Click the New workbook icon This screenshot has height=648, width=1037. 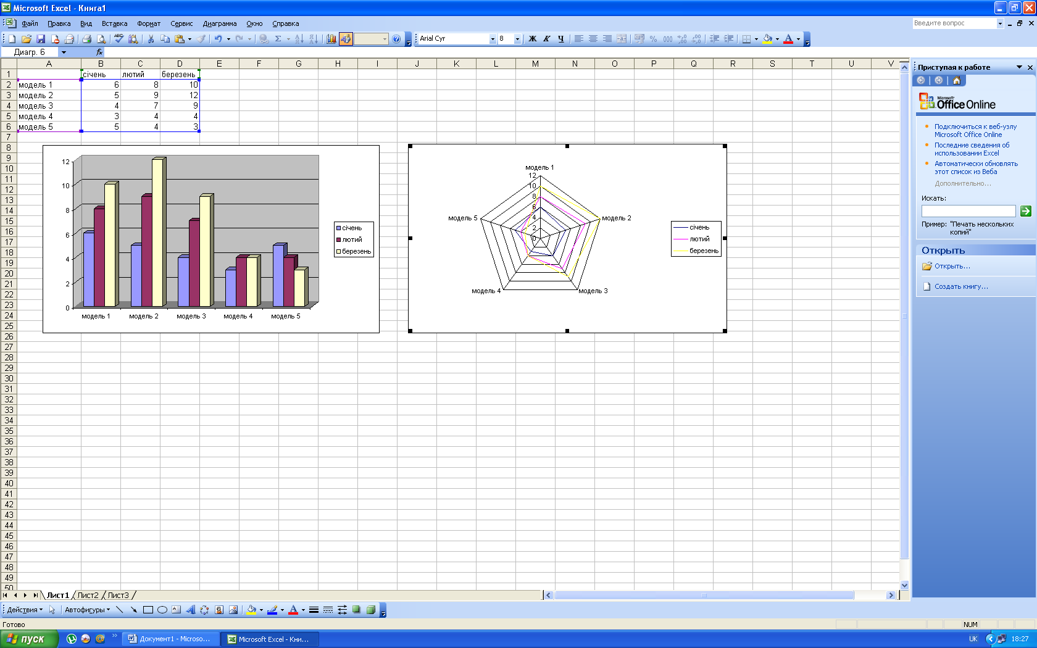[x=12, y=39]
